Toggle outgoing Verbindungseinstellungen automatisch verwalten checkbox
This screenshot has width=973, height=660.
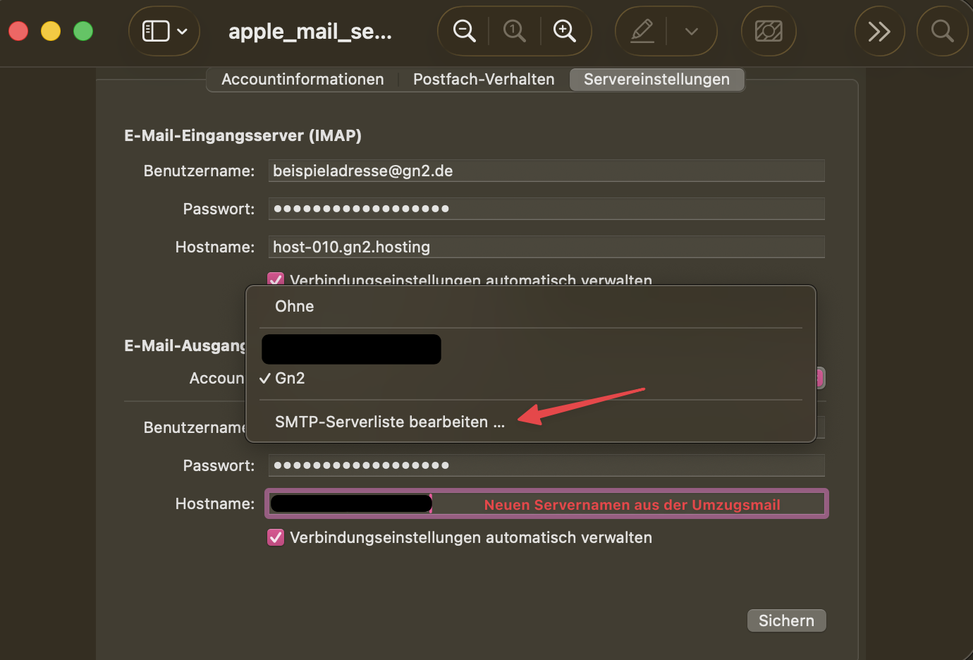click(x=276, y=537)
